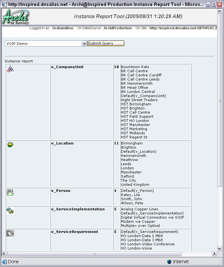Click the v_Person group icon
The height and width of the screenshot is (267, 224).
pos(10,192)
